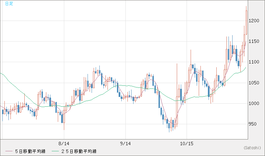Click the 日足 daily chart label

[x=9, y=3]
